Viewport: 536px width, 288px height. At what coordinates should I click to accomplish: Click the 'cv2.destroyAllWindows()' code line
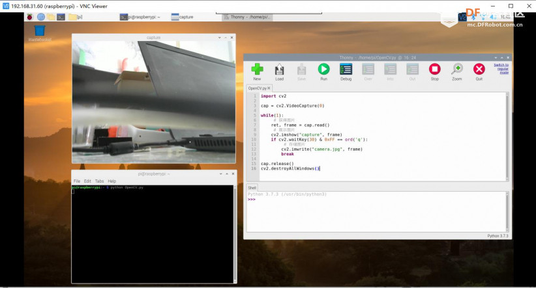290,168
